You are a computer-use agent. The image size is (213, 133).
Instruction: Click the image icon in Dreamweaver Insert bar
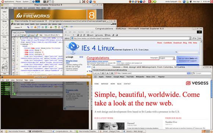pos(46,27)
